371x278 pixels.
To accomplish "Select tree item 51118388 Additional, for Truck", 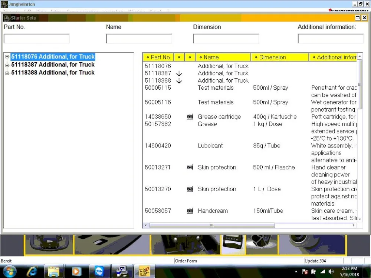I will (x=53, y=73).
